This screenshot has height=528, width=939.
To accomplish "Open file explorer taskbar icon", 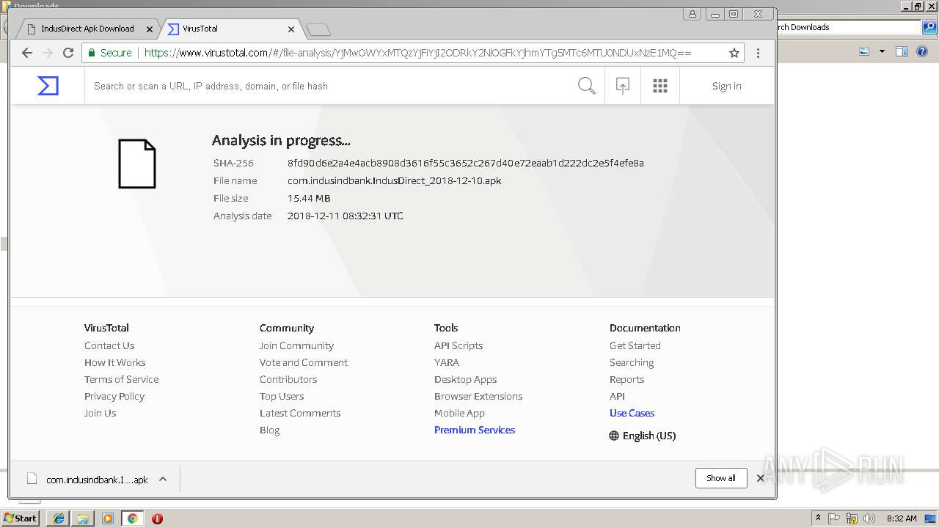I will 83,518.
